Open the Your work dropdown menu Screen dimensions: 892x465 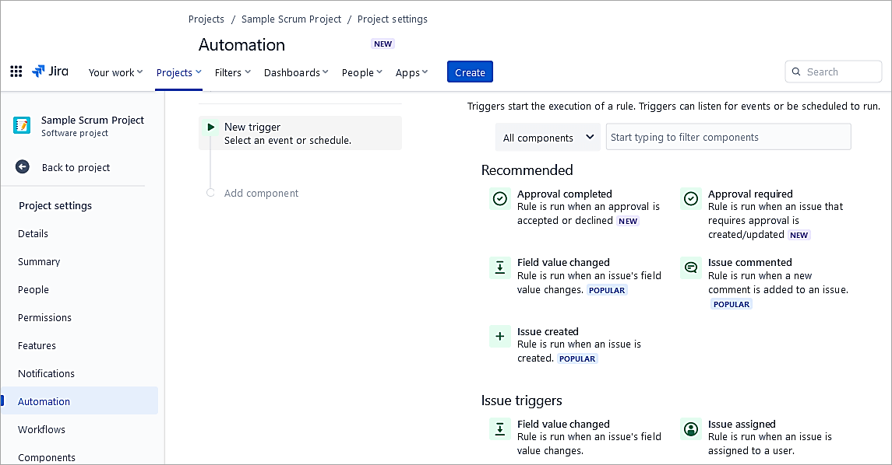[115, 72]
